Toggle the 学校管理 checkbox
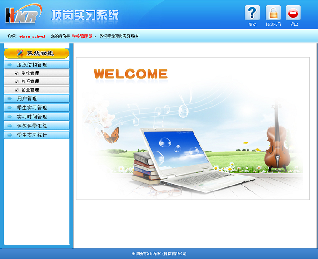This screenshot has height=259, width=318. (17, 73)
